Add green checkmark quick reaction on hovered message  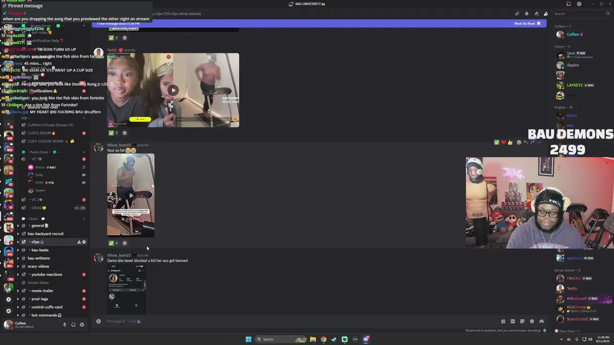tap(496, 142)
